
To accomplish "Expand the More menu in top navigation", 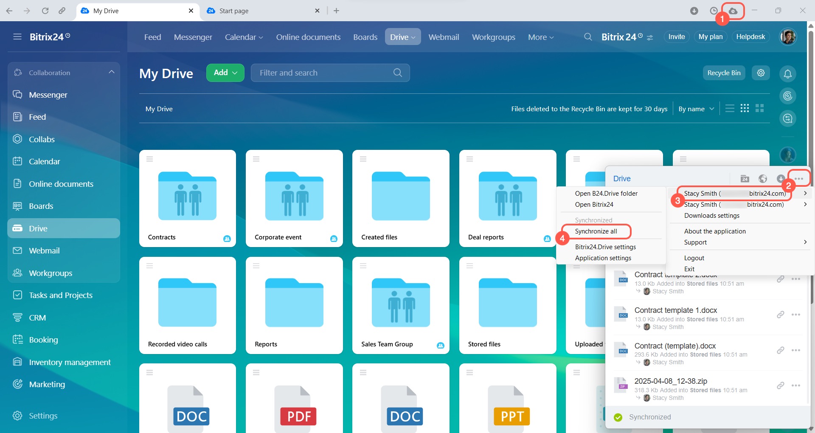I will pyautogui.click(x=541, y=37).
